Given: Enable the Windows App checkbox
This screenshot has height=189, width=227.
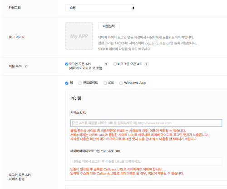Looking at the screenshot, I should pyautogui.click(x=121, y=83).
